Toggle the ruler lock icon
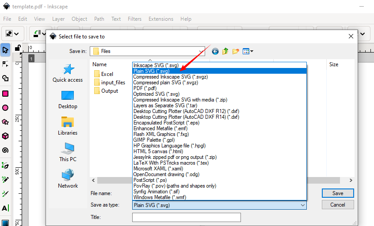Screen dimensions: 374x226 pos(18,48)
